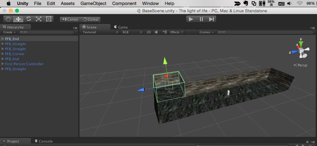This screenshot has width=317, height=146.
Task: Open the Apple menu
Action: [x=9, y=3]
